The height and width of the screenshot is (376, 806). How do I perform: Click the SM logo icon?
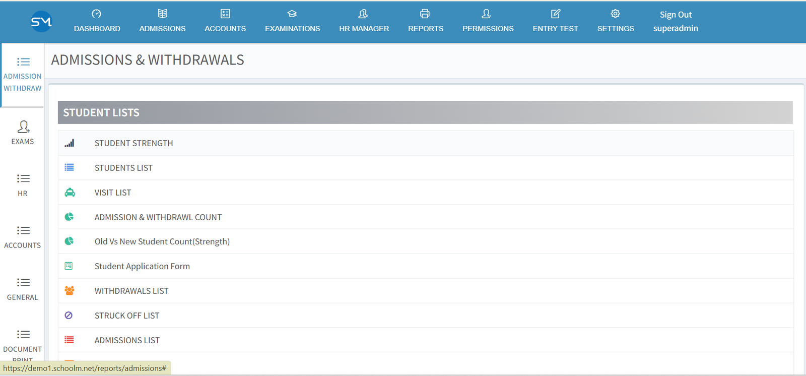tap(41, 22)
